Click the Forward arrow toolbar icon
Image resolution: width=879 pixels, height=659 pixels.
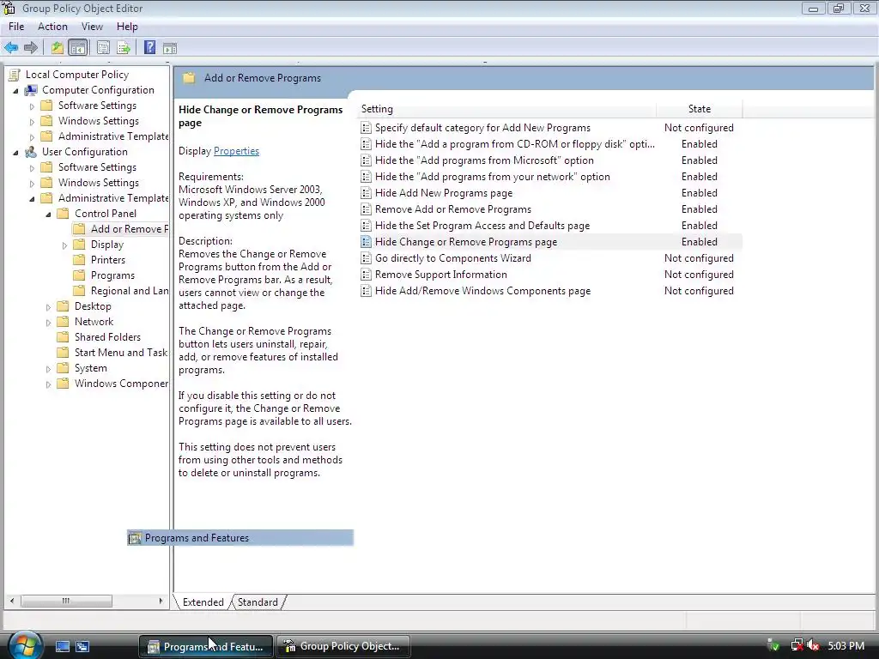(x=31, y=48)
